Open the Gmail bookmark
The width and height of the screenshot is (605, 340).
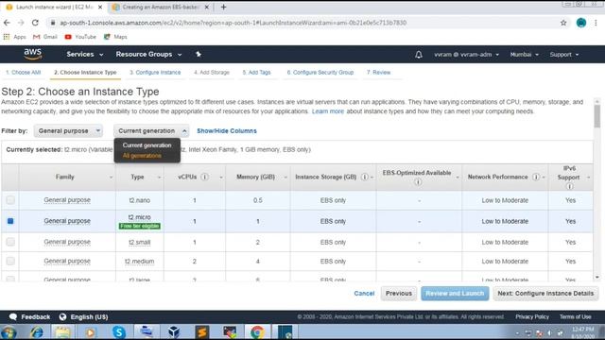point(45,37)
